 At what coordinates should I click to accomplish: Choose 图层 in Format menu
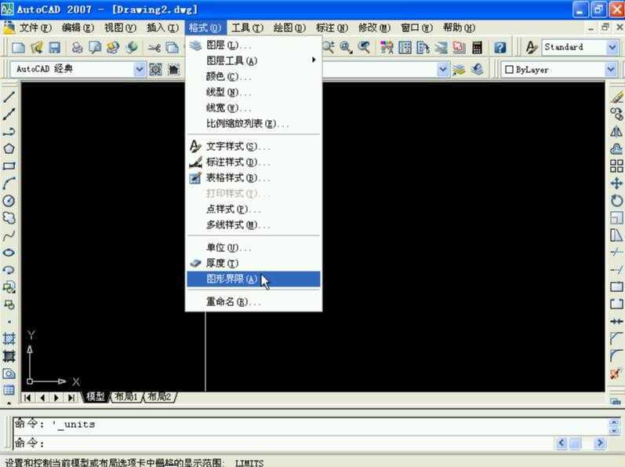pos(253,45)
